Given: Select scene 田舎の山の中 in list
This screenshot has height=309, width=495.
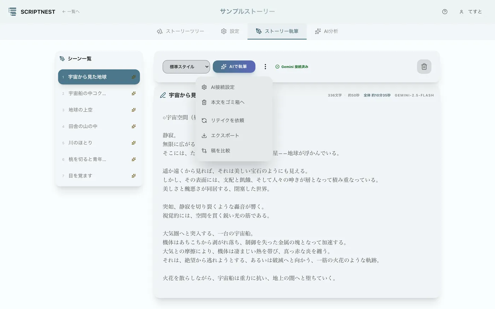Looking at the screenshot, I should coord(99,126).
